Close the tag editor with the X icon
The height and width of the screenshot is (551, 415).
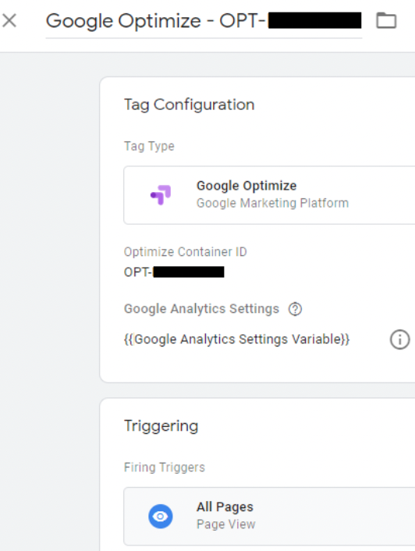pyautogui.click(x=9, y=20)
